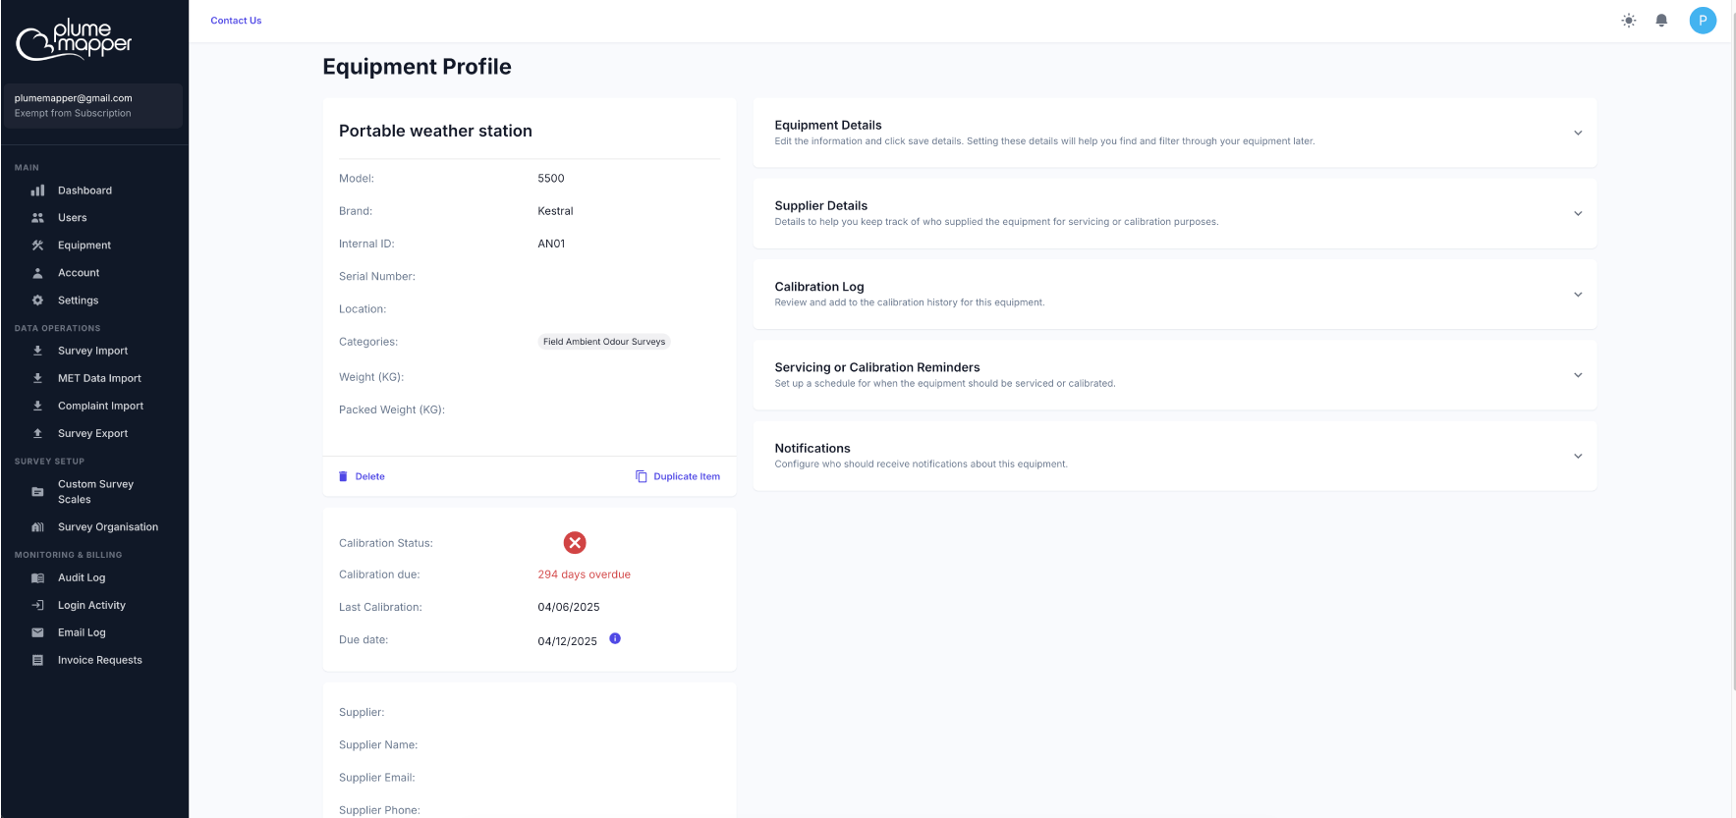Click the Login Activity arrow icon

[x=37, y=606]
